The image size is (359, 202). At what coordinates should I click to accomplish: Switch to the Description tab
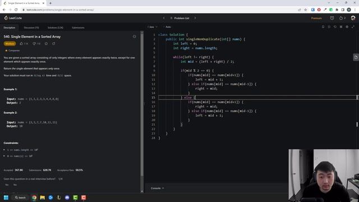[10, 27]
